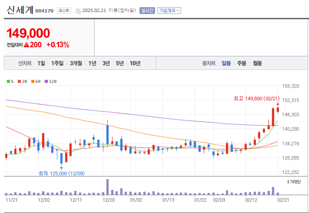Select the 10년 line chart tab

click(135, 63)
